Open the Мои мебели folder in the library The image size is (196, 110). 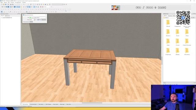coord(187,52)
